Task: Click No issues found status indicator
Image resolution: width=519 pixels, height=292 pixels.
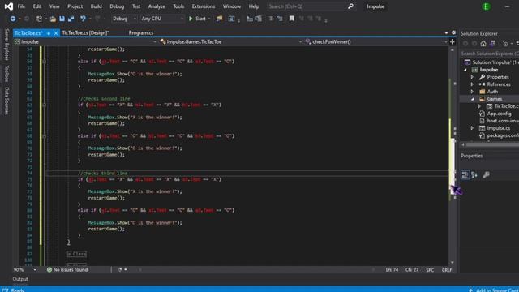Action: [x=67, y=270]
